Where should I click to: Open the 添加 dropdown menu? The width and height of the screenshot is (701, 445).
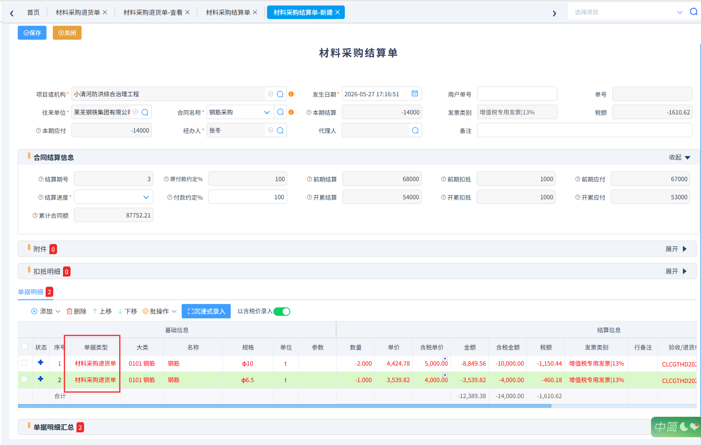point(46,311)
